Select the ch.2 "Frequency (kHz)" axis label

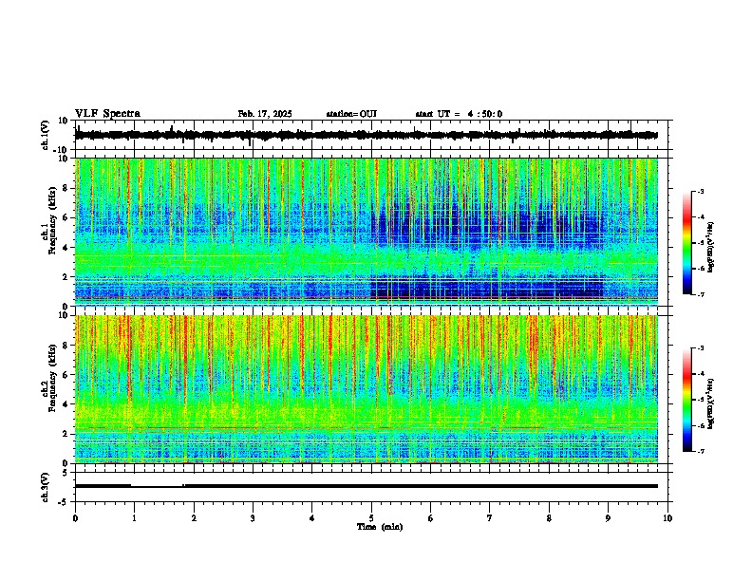(x=52, y=378)
